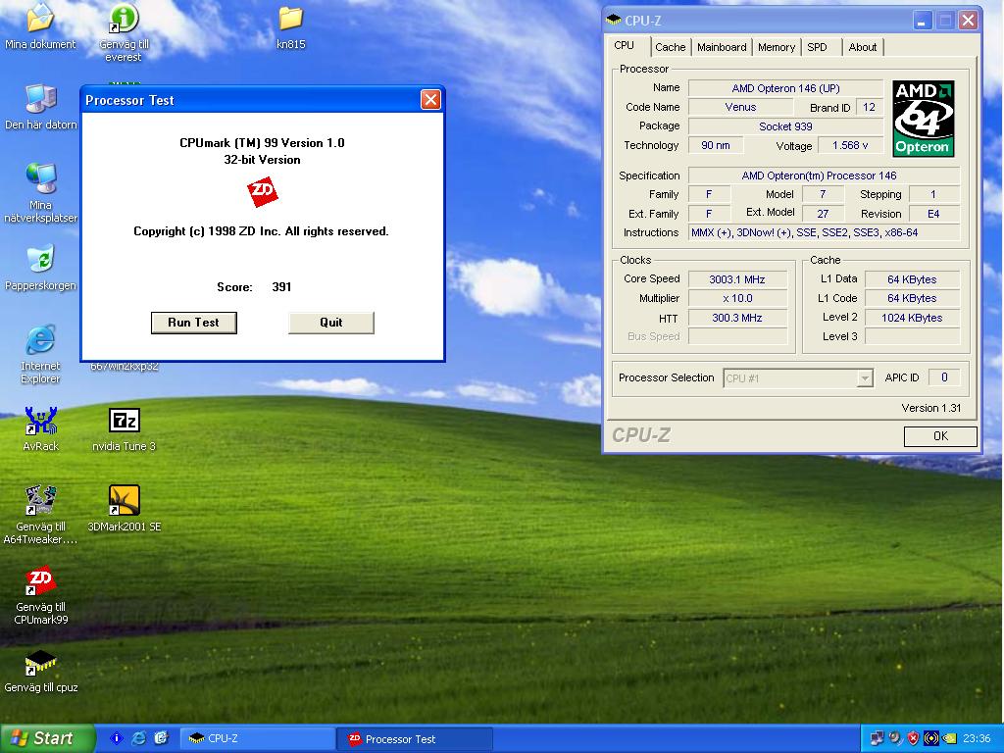Open the Start menu
1004x753 pixels.
pos(47,738)
